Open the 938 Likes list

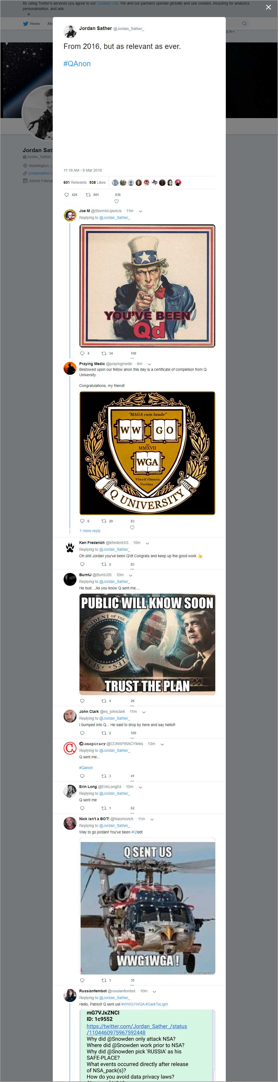coord(97,183)
